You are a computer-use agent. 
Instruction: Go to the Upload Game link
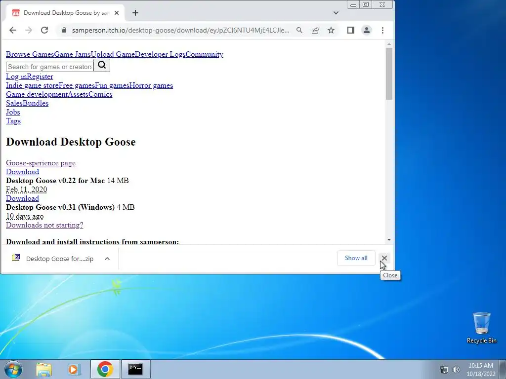(x=113, y=54)
